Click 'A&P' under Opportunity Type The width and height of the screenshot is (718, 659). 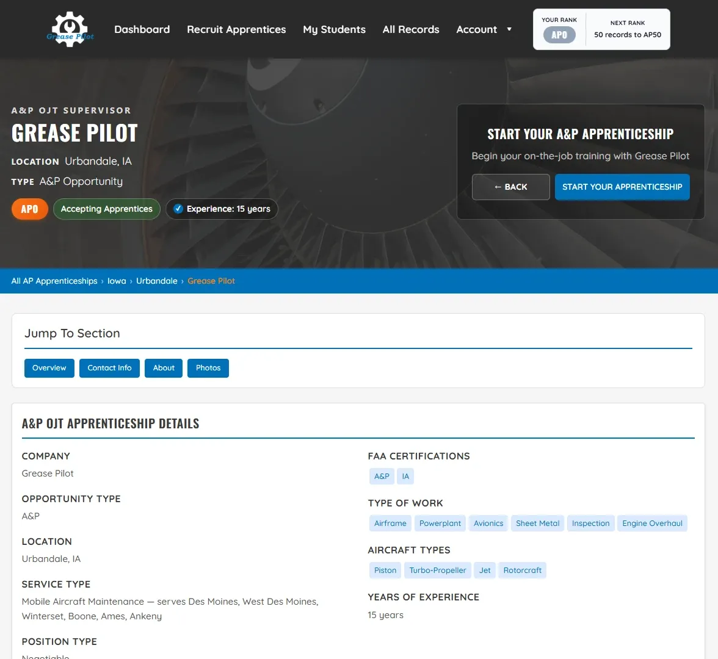[x=31, y=516]
